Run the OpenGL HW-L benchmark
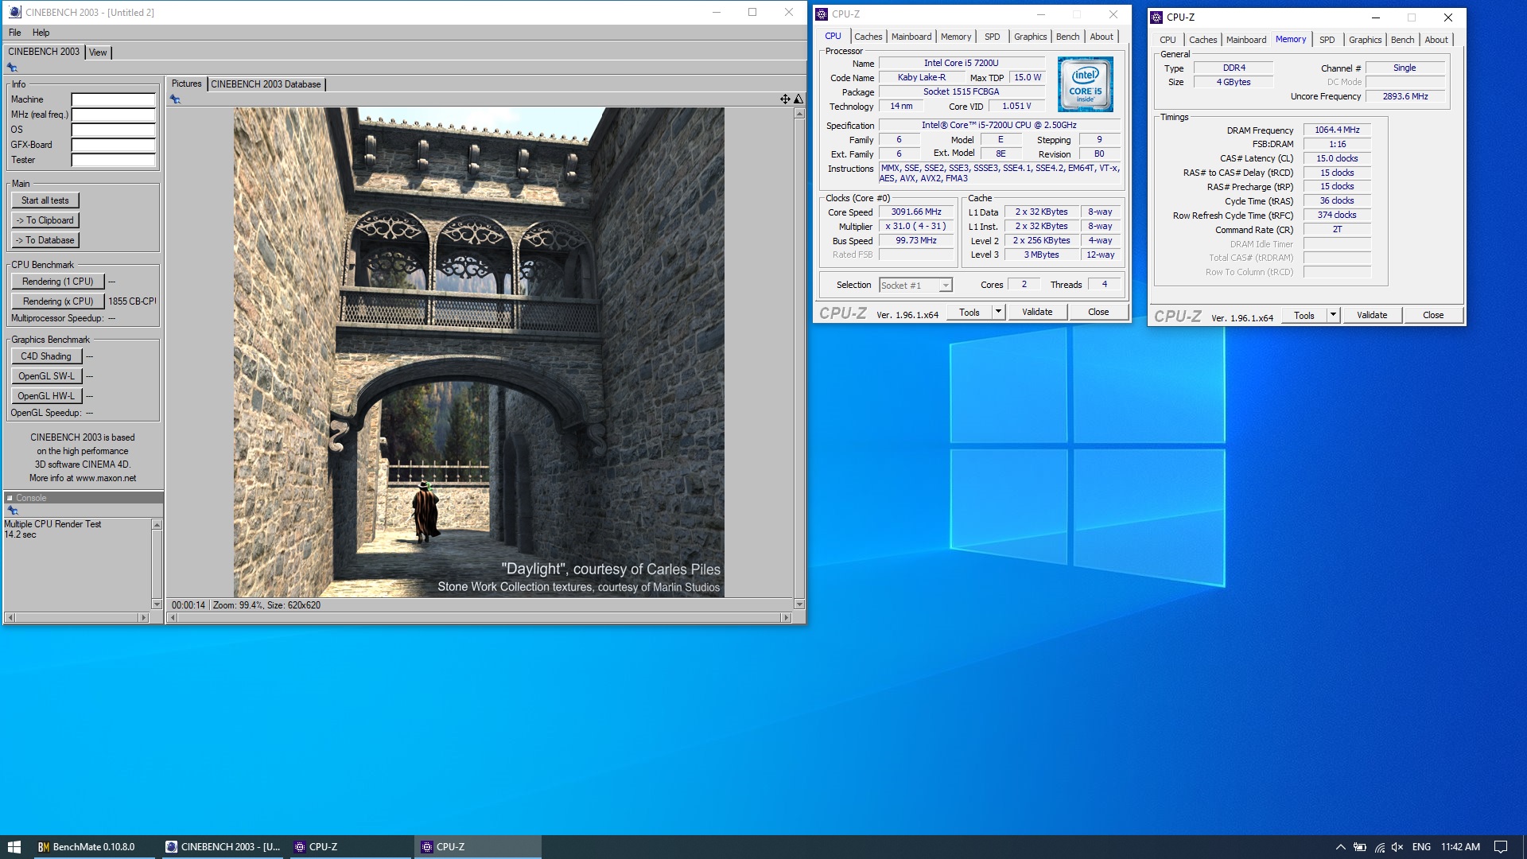 click(46, 396)
